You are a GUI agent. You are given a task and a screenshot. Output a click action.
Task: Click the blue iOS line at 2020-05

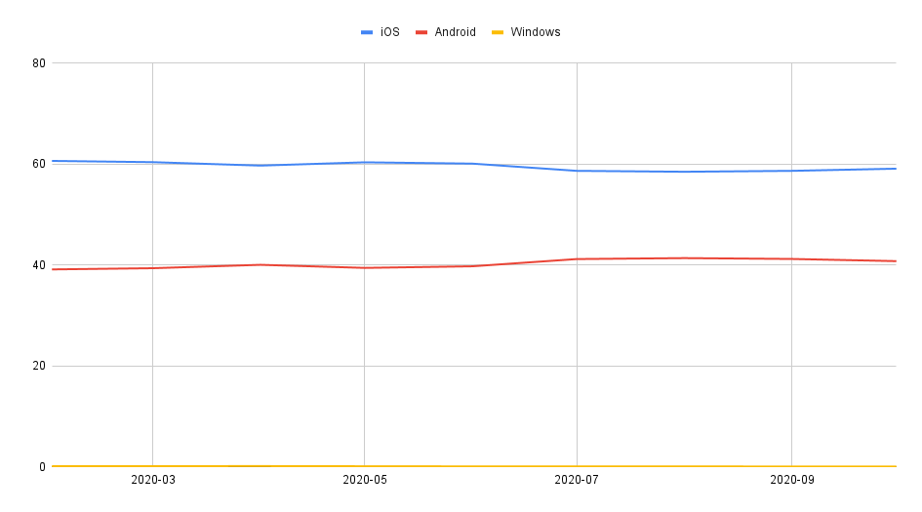click(x=365, y=163)
